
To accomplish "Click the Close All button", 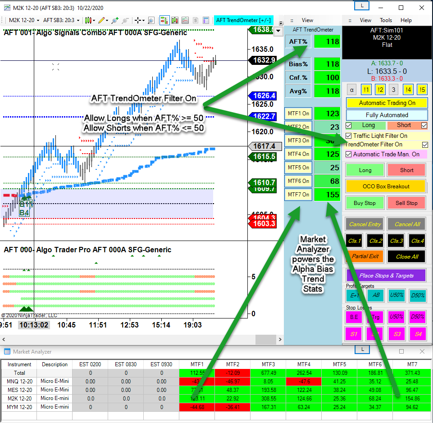I will (x=407, y=256).
